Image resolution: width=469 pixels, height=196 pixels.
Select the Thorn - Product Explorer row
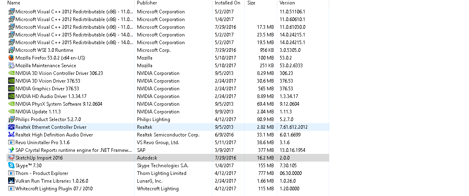pyautogui.click(x=167, y=173)
